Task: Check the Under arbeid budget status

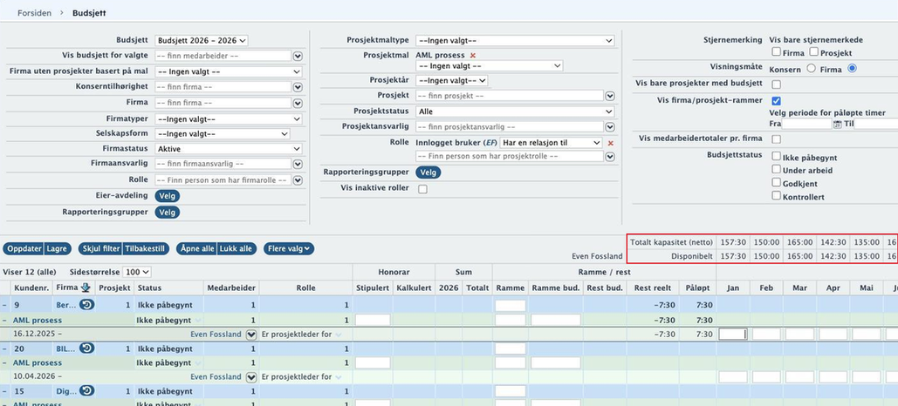Action: (x=776, y=169)
